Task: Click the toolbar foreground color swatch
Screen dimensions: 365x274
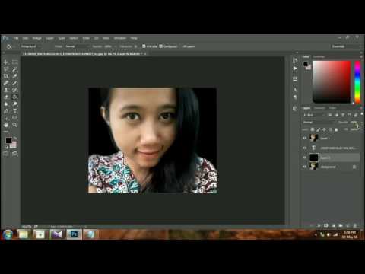Action: click(x=8, y=140)
